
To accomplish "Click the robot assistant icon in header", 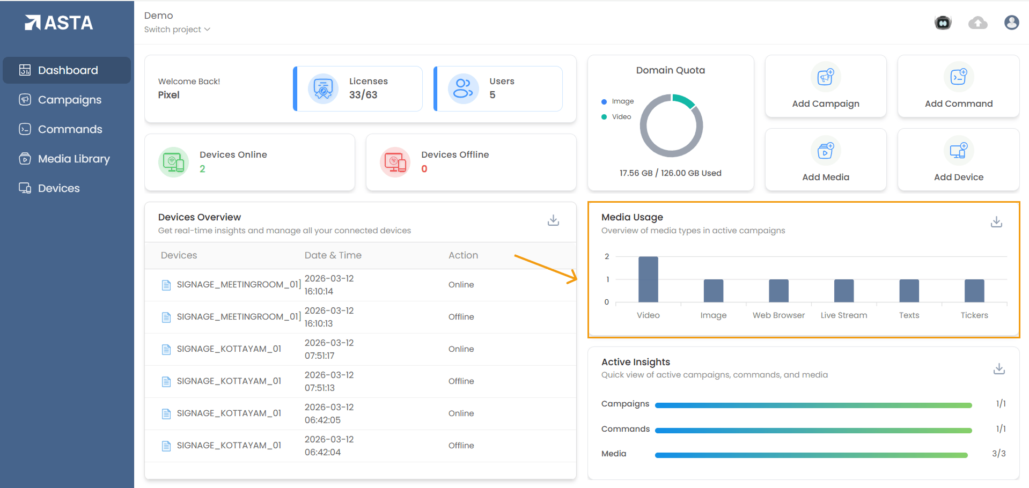I will pyautogui.click(x=943, y=23).
